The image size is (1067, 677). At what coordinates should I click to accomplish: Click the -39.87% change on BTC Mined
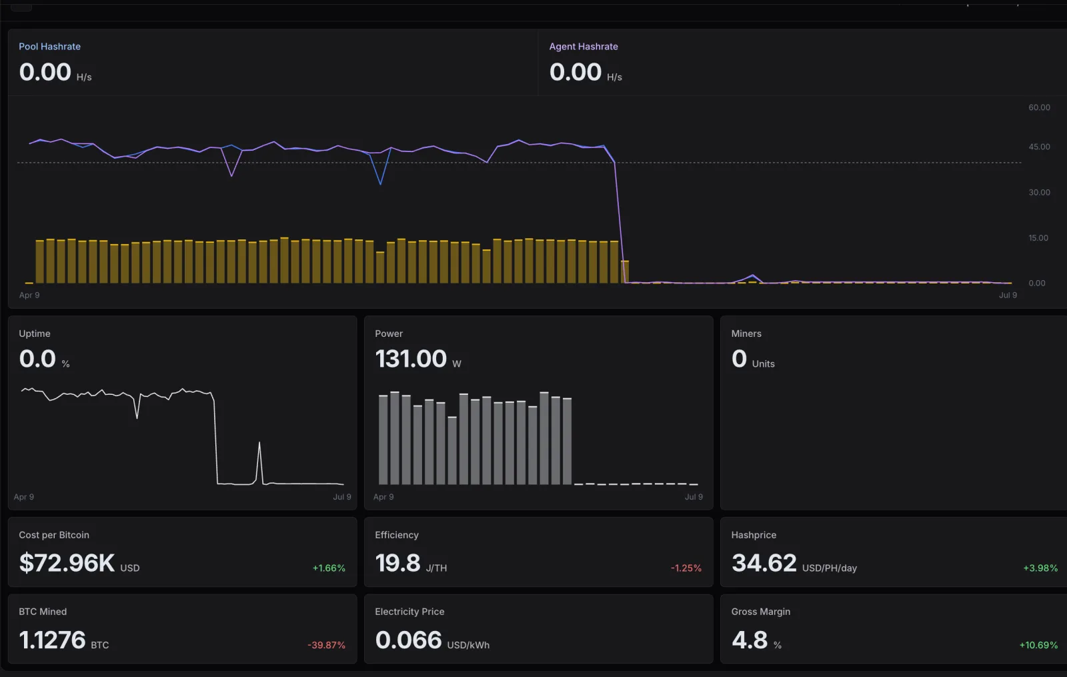(x=326, y=645)
